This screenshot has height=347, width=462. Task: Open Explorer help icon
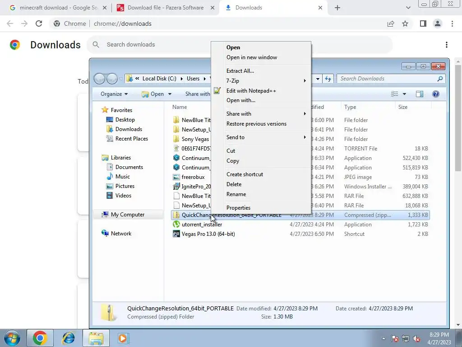pyautogui.click(x=436, y=94)
